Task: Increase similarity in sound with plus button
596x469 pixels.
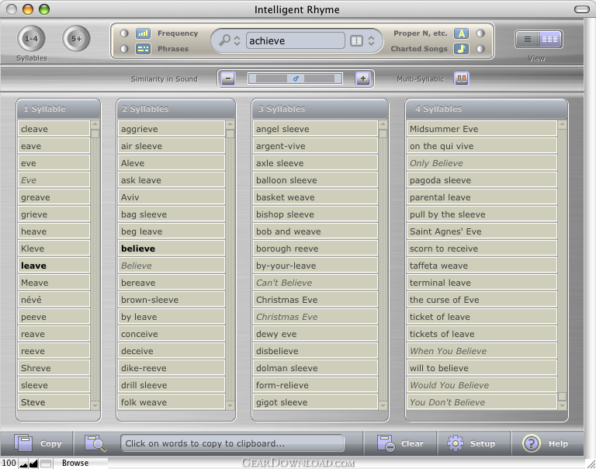Action: pos(363,78)
